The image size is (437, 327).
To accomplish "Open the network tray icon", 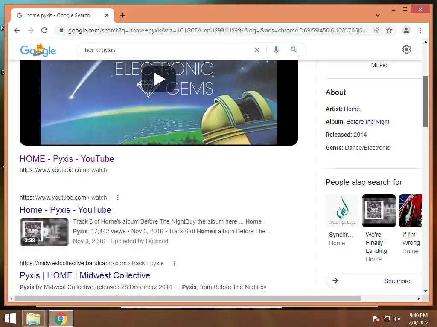I will 387,319.
